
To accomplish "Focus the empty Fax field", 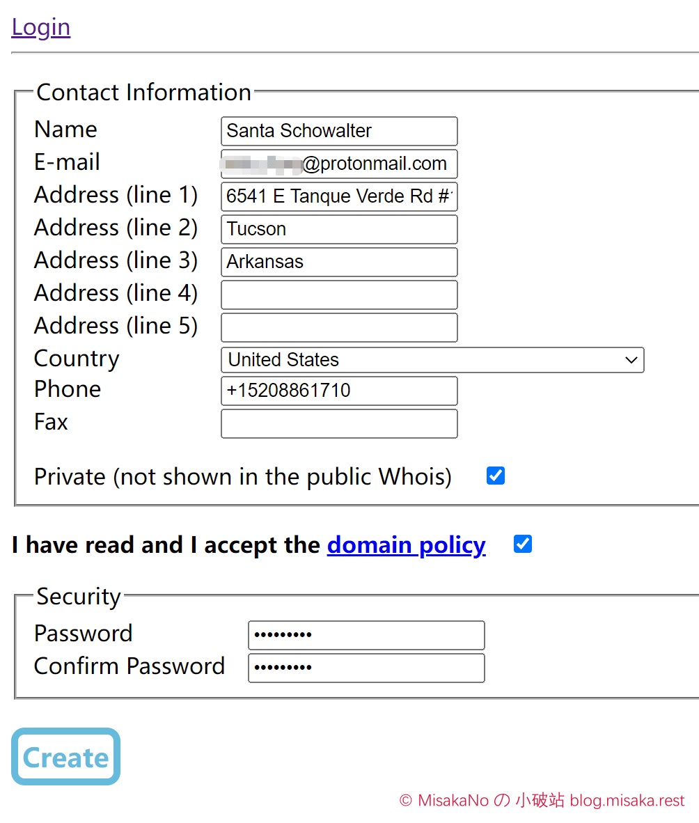I will click(339, 423).
